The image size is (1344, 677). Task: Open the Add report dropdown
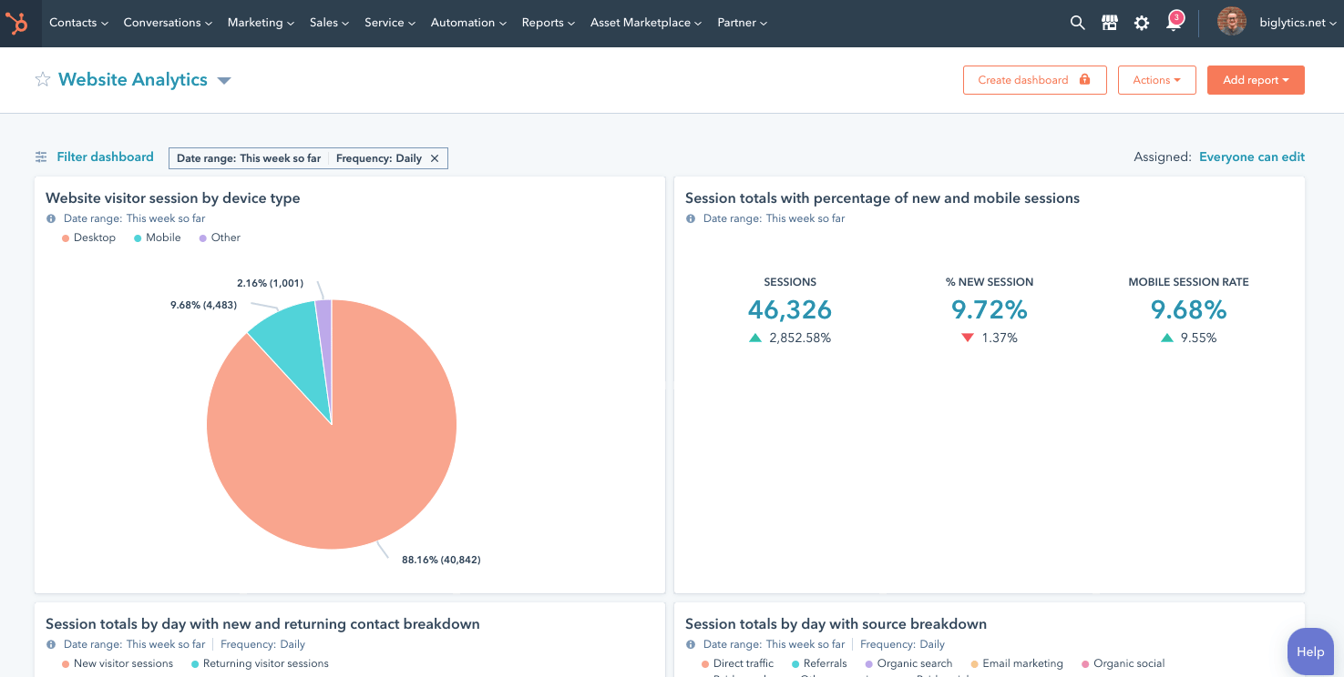click(1256, 80)
